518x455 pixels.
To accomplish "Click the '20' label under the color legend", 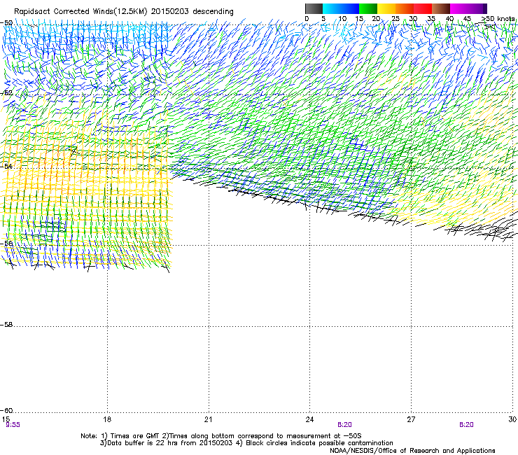I will 376,19.
